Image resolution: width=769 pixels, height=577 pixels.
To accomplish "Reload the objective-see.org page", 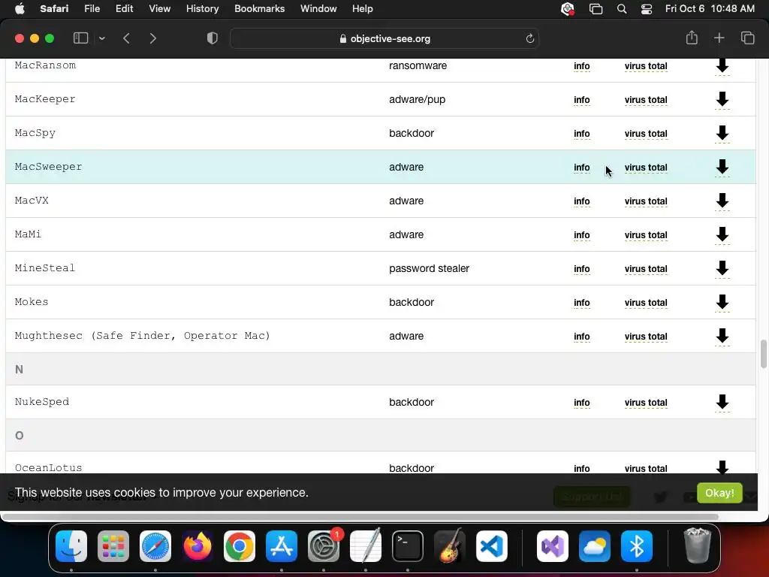I will click(529, 38).
